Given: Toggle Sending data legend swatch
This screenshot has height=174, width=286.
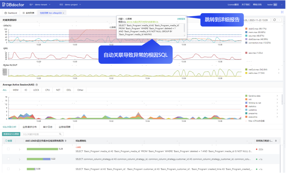Looking at the screenshot, I should coord(246,96).
